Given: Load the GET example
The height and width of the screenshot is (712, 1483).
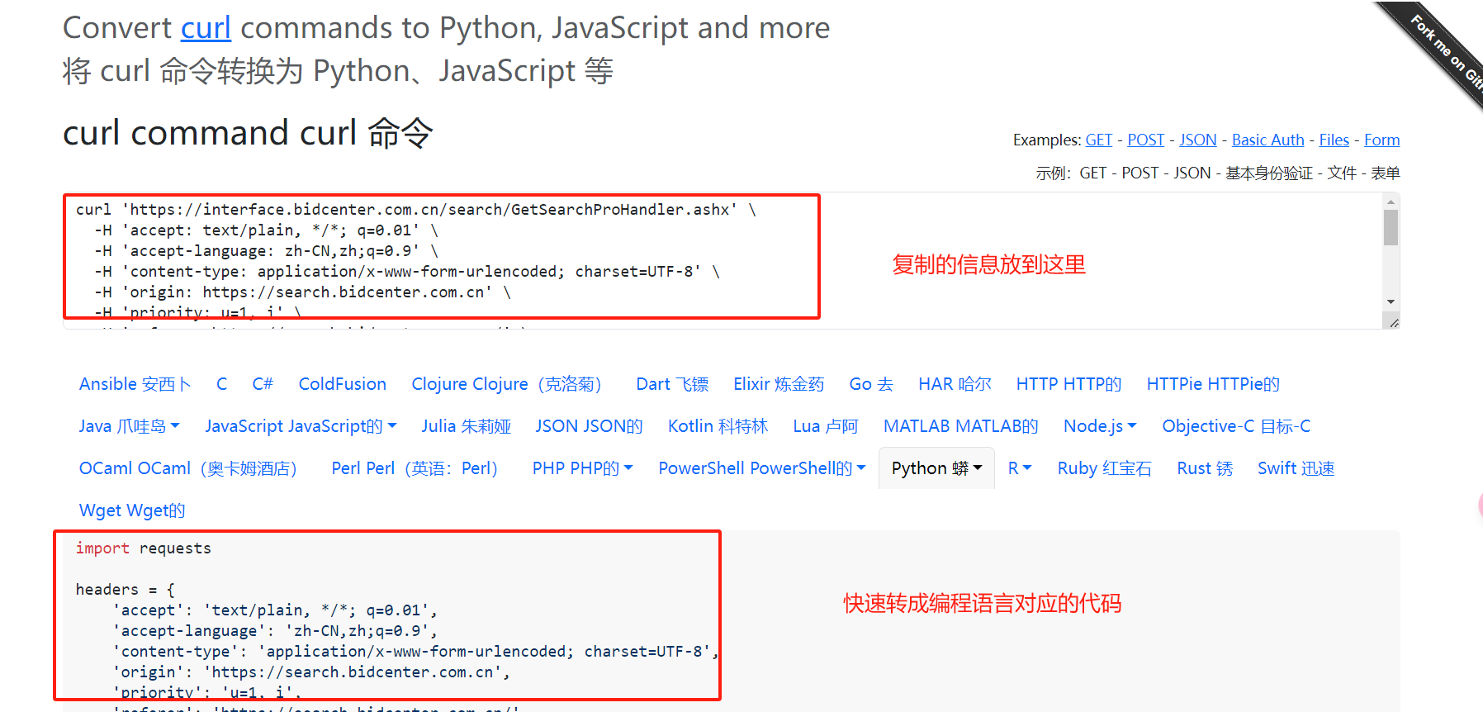Looking at the screenshot, I should pos(1099,140).
